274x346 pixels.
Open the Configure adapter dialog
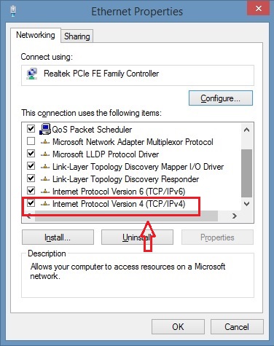[x=221, y=98]
